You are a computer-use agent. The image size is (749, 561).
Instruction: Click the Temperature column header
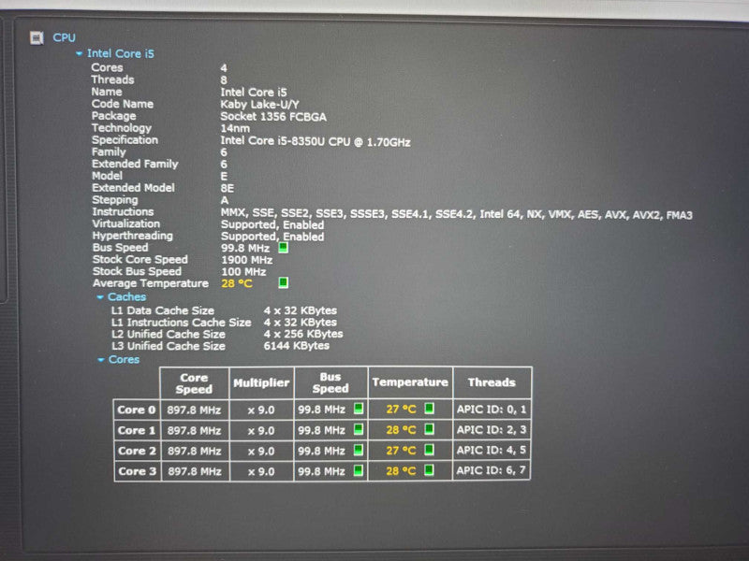coord(410,382)
